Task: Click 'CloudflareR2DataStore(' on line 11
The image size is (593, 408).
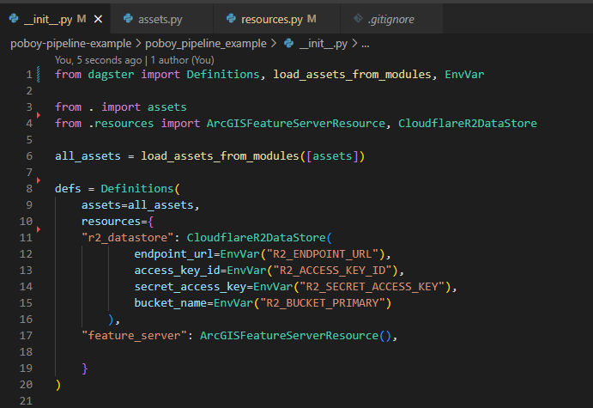Action: click(x=259, y=238)
